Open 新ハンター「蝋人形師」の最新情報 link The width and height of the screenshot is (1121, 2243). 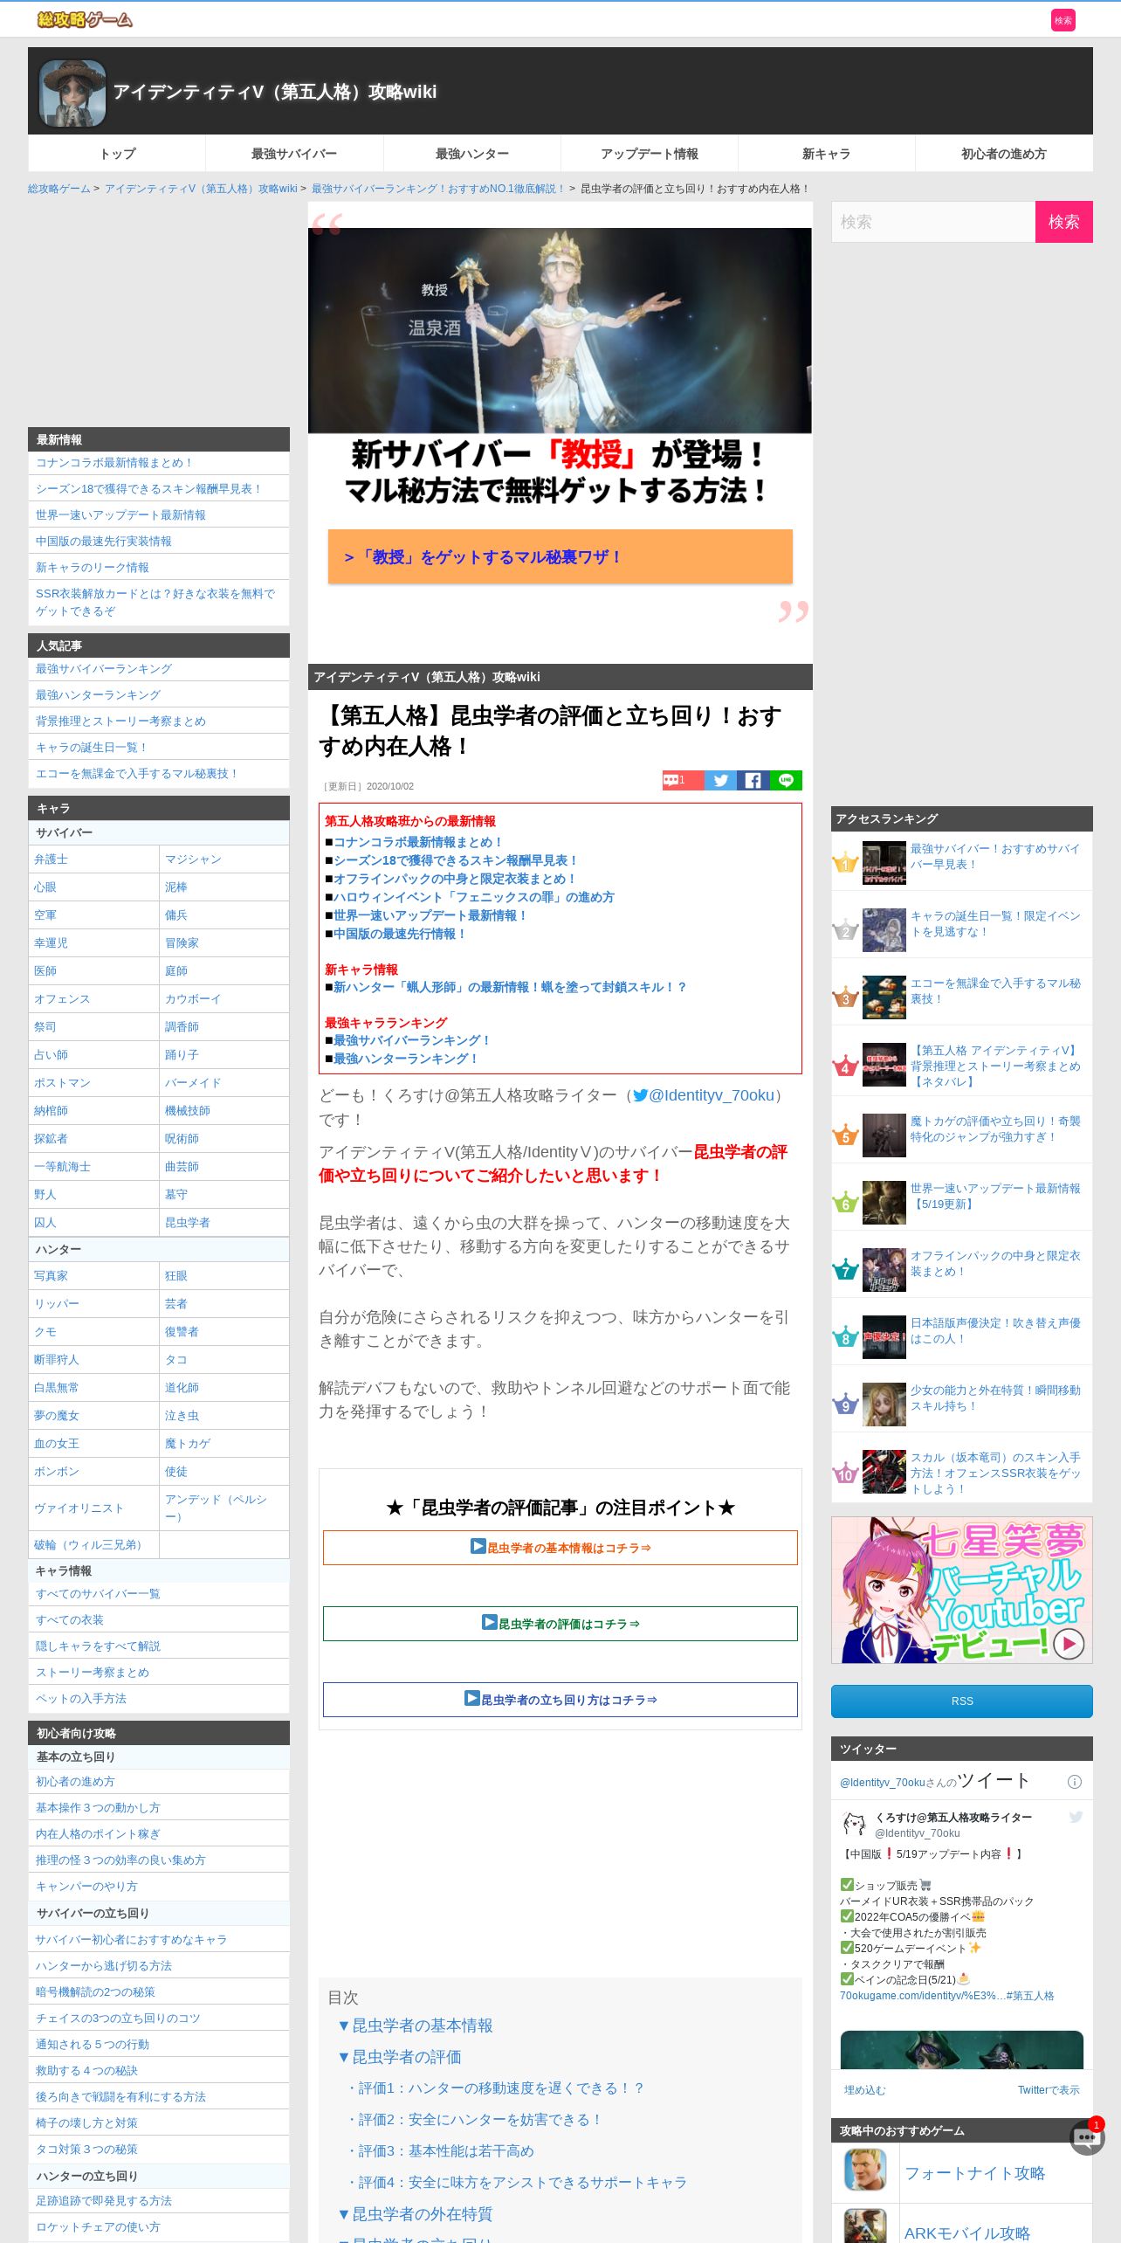510,987
